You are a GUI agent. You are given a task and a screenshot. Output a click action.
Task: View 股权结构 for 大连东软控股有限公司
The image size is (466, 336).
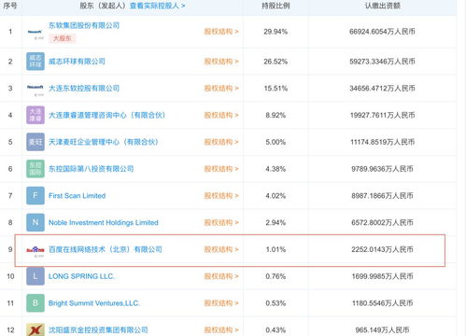click(221, 89)
